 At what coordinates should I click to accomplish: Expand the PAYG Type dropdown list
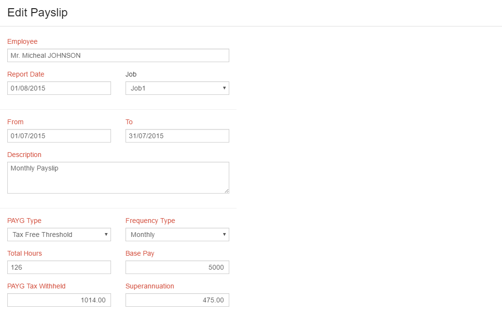[x=59, y=235]
